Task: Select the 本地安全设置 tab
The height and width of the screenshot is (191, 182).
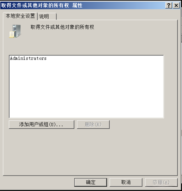Action: pos(20,16)
